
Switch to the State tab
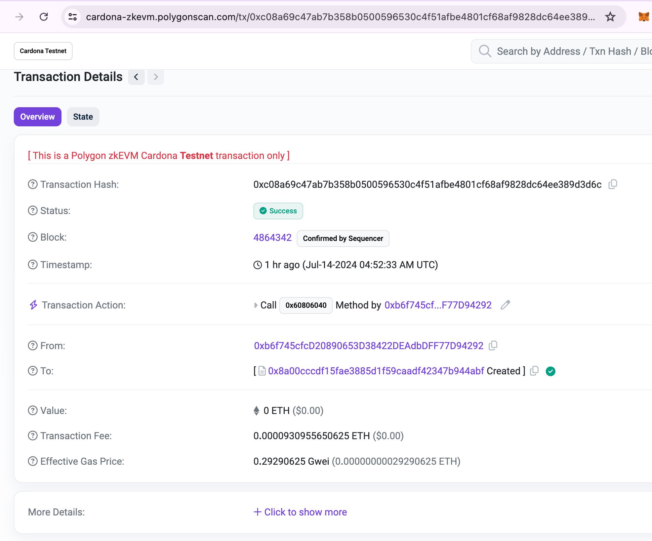(83, 116)
